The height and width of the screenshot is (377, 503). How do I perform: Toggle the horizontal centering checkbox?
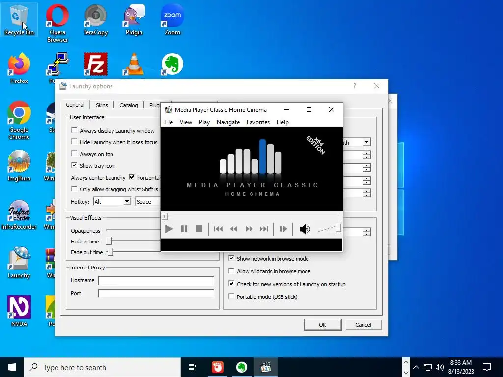pyautogui.click(x=132, y=177)
